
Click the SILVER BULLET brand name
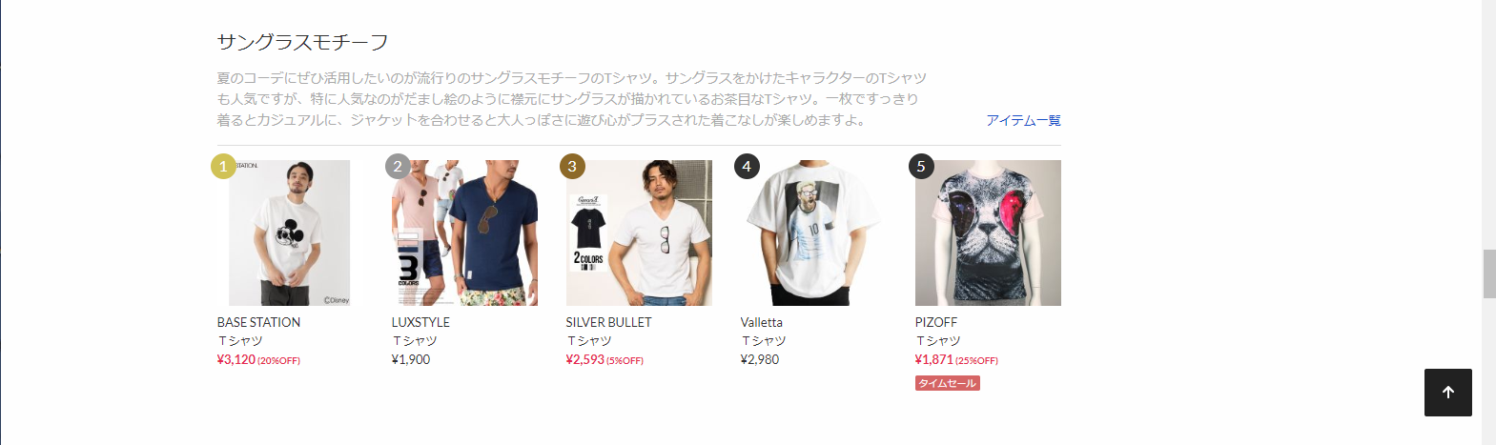point(608,322)
